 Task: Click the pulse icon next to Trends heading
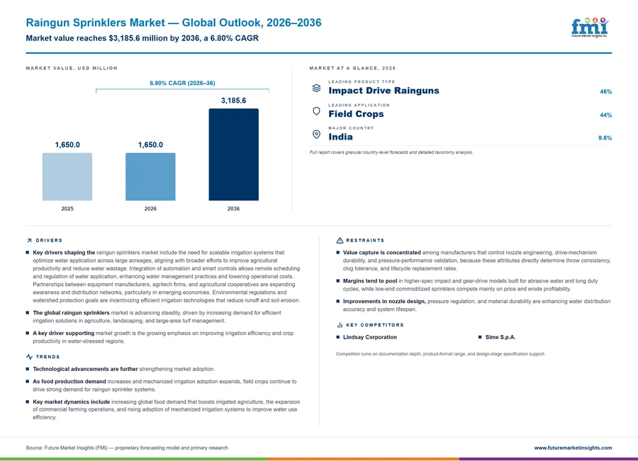click(x=29, y=357)
